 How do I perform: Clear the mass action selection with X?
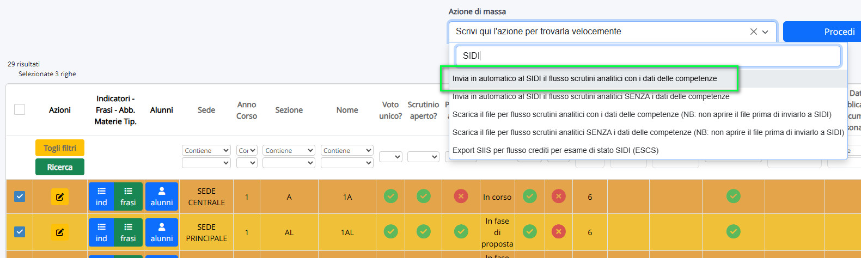click(753, 32)
